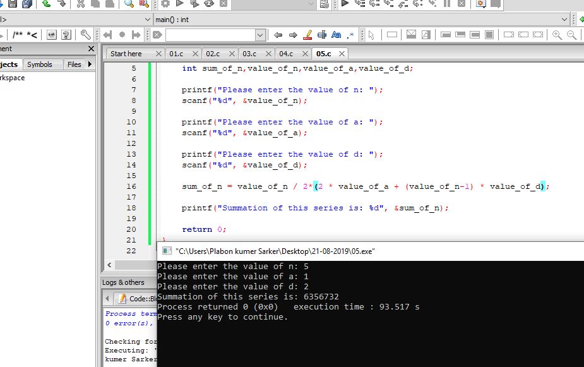Image resolution: width=584 pixels, height=367 pixels.
Task: Open the Find magnifier tool
Action: coord(129,4)
